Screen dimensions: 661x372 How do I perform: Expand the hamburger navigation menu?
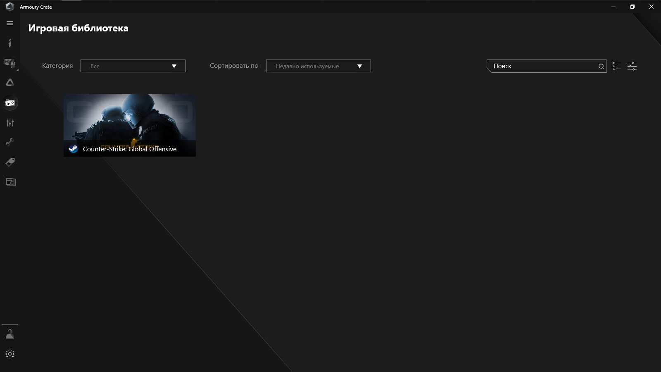point(10,24)
